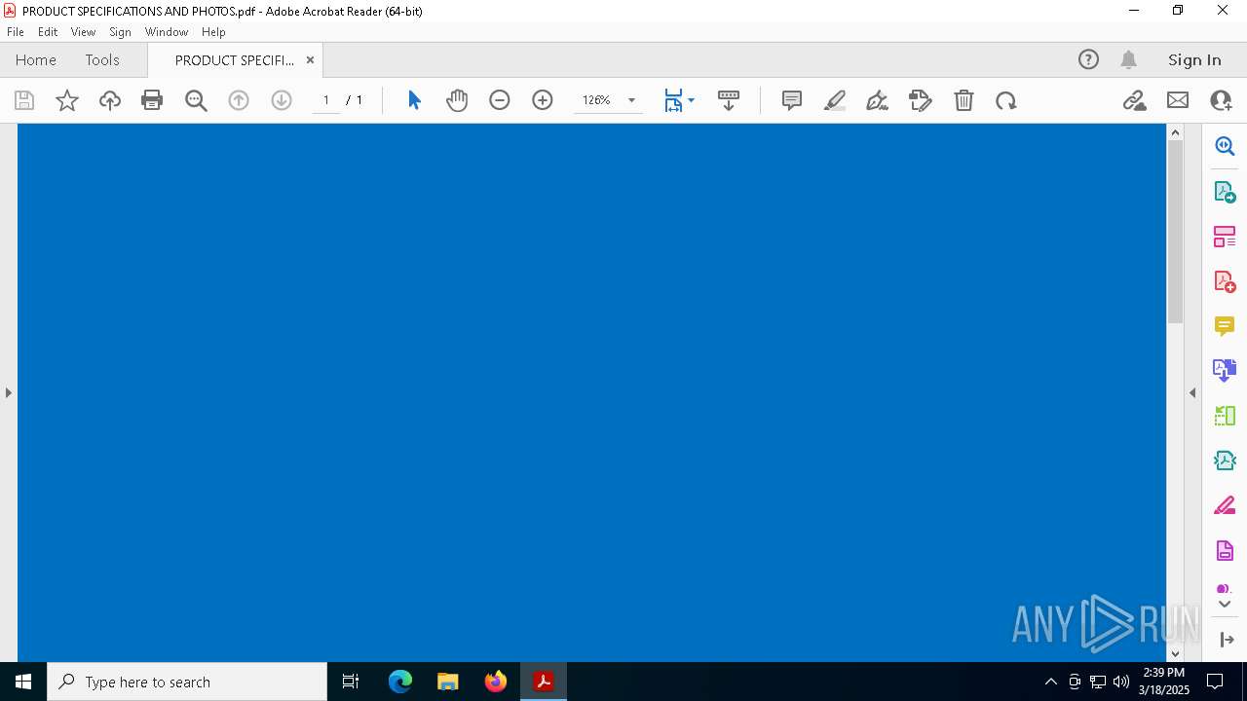The width and height of the screenshot is (1247, 701).
Task: Add document to starred with star icon
Action: [x=67, y=100]
